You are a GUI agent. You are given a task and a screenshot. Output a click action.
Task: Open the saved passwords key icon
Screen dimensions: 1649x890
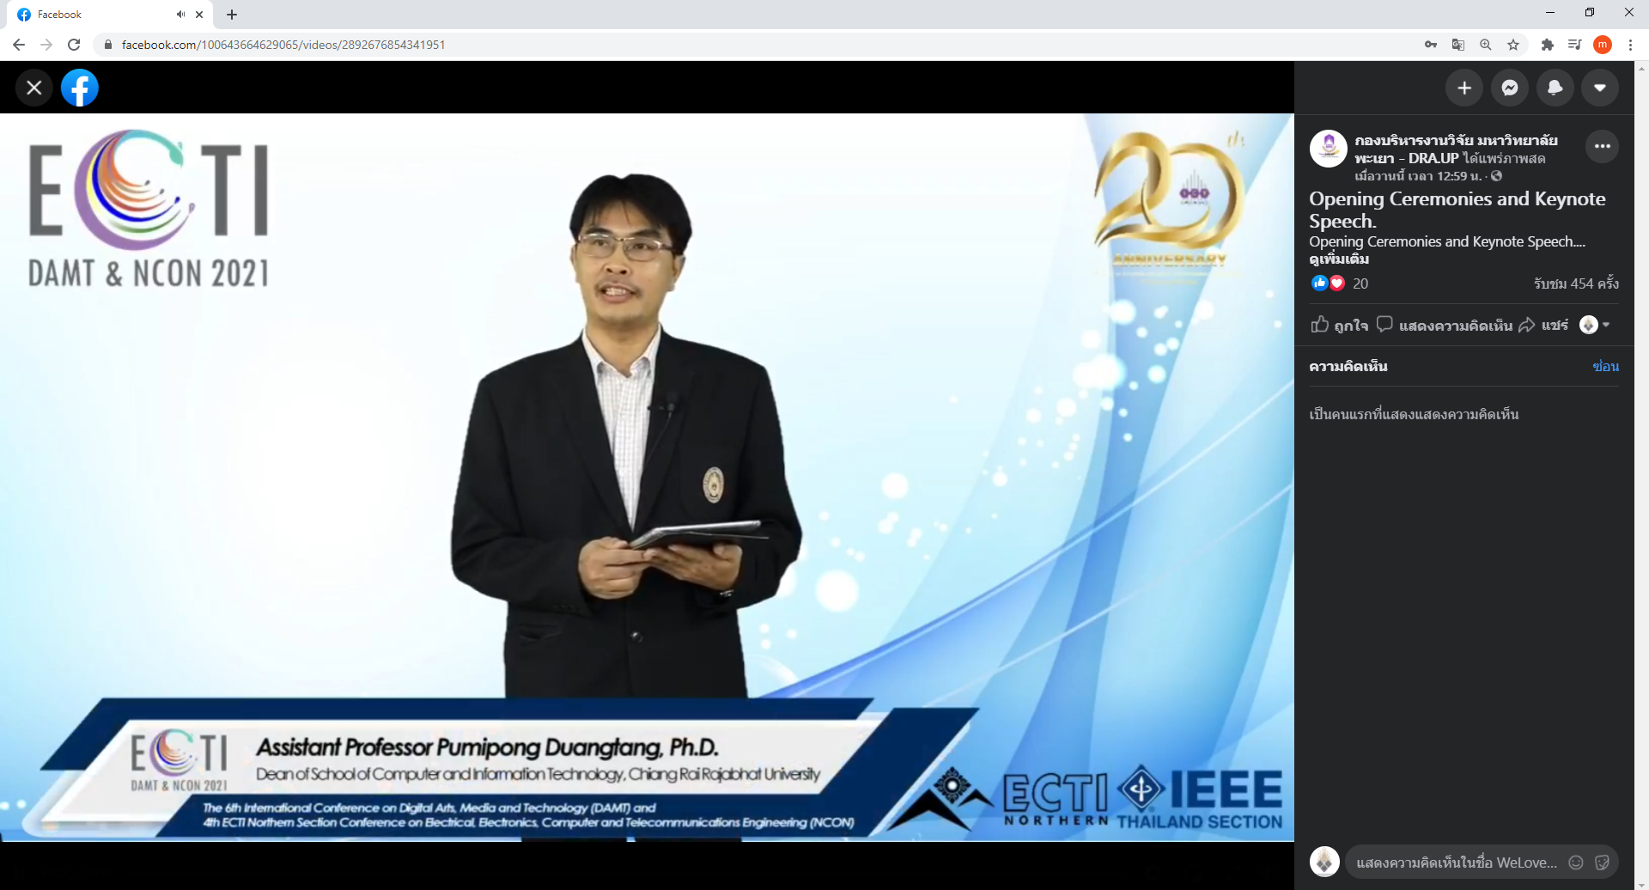1431,45
